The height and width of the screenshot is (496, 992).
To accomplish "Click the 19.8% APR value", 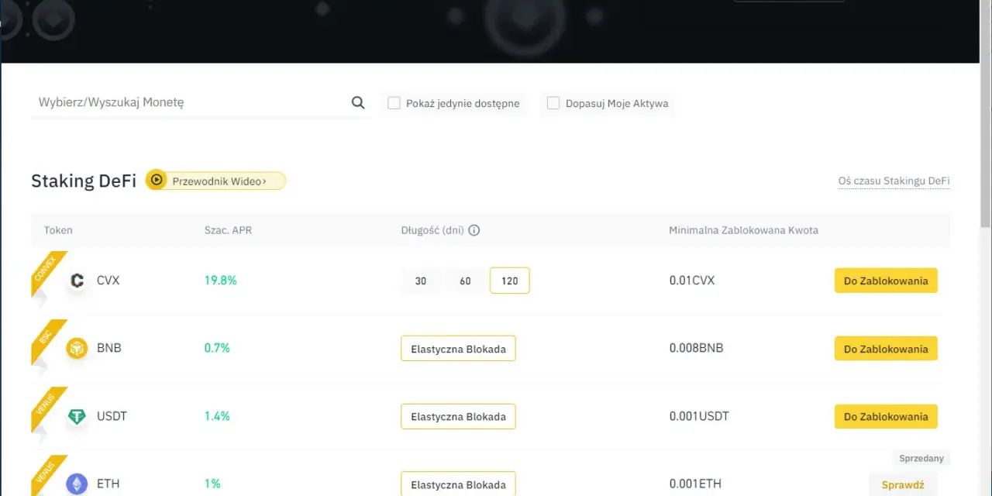I will click(x=220, y=281).
